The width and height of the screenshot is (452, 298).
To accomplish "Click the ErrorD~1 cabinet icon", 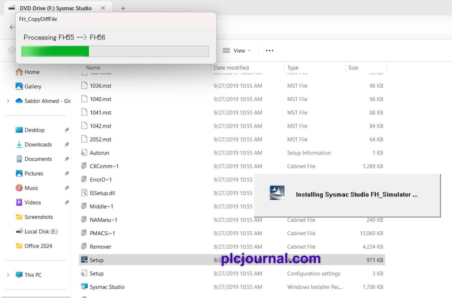I will [x=84, y=179].
